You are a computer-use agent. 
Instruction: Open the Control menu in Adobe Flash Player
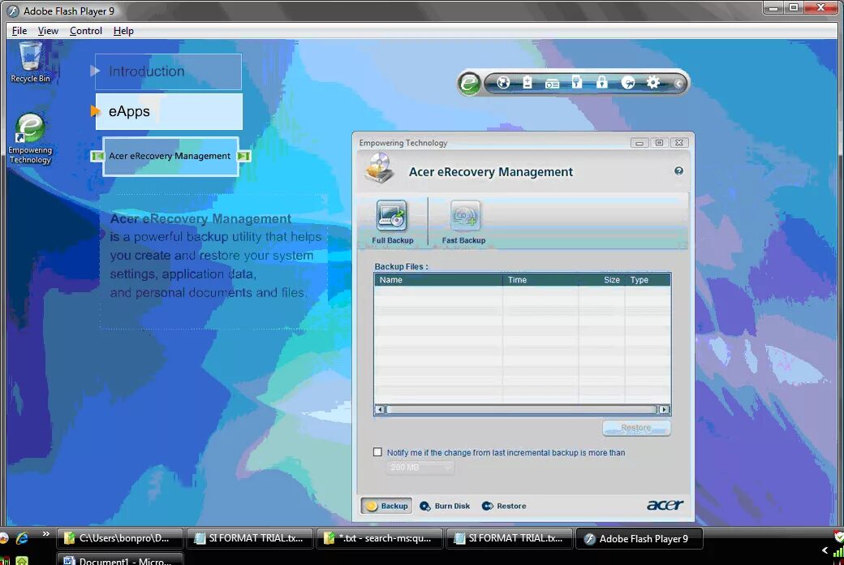coord(85,30)
